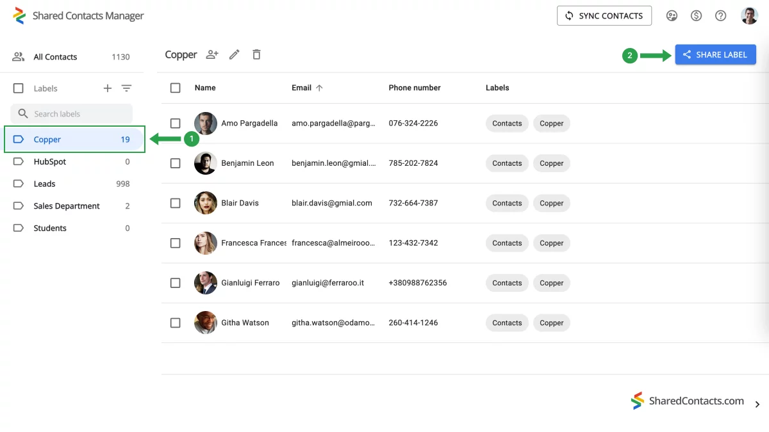769x432 pixels.
Task: Check the box for Githa Watson
Action: [x=176, y=323]
